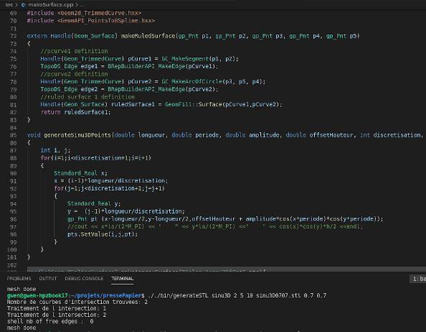Image resolution: width=426 pixels, height=332 pixels.
Task: Place cursor on generateSinu3DPoints function name
Action: pos(77,135)
